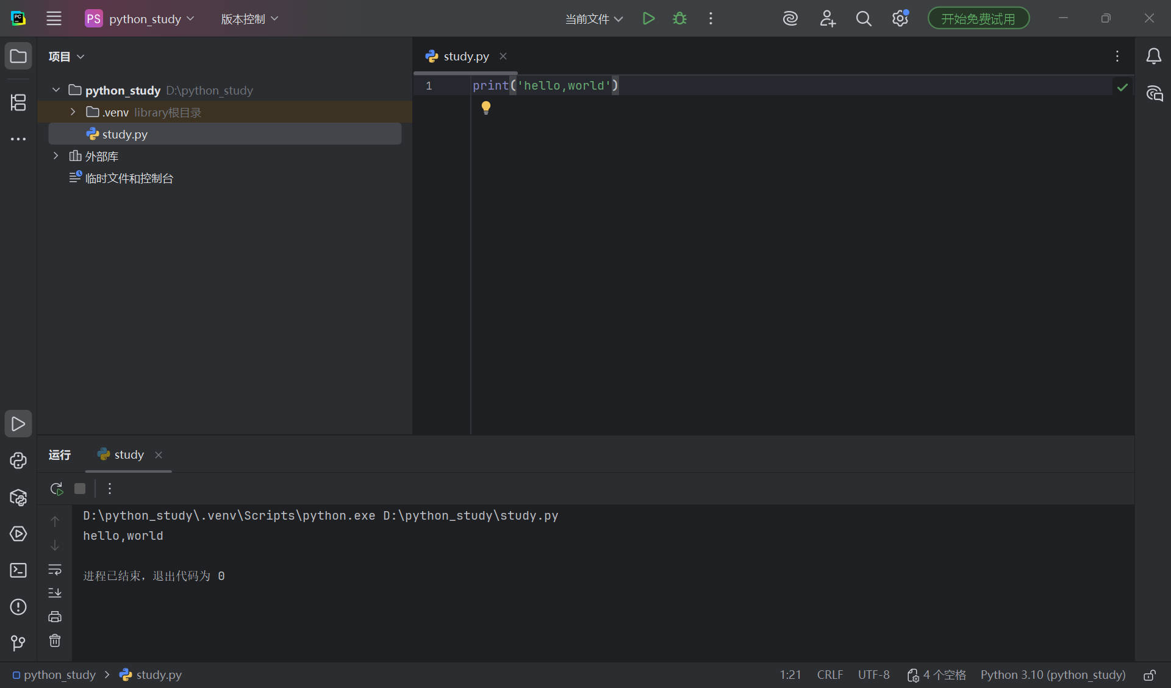Toggle soft-wrap in the run console
This screenshot has width=1171, height=688.
(x=55, y=570)
